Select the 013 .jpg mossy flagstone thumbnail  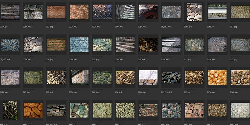(x=33, y=77)
